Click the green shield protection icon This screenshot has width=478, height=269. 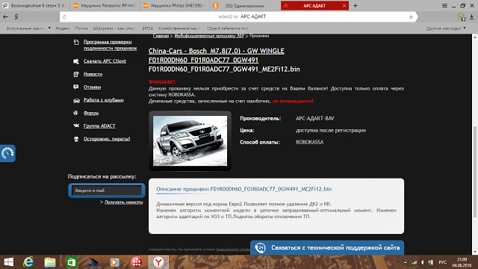point(462,17)
